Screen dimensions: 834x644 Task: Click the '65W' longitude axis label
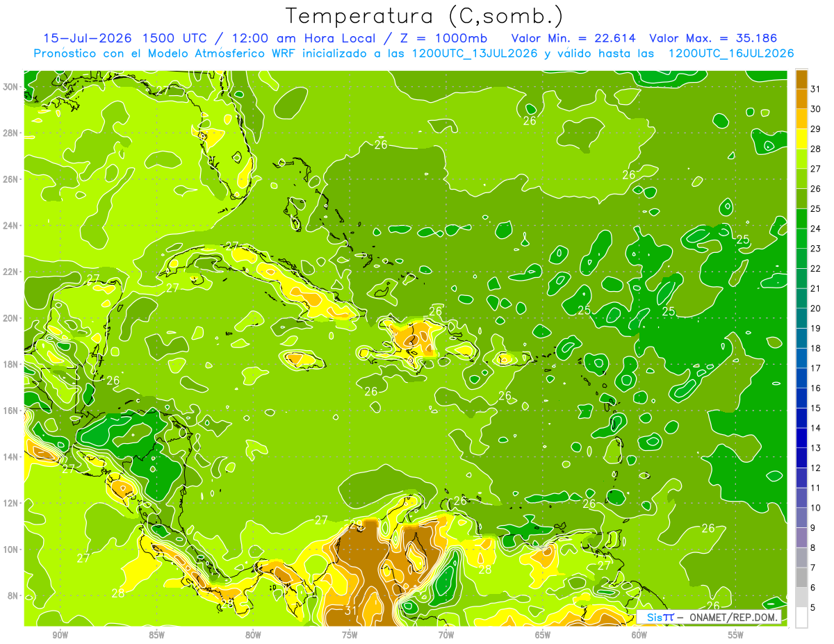click(543, 635)
